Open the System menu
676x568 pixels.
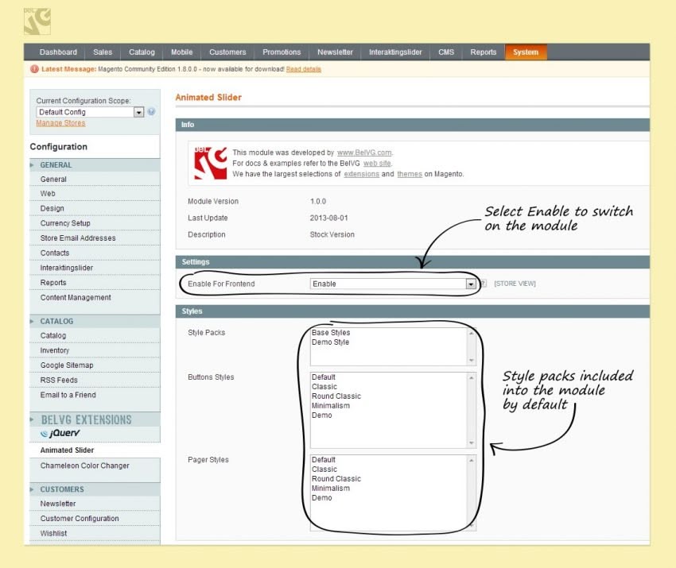526,52
